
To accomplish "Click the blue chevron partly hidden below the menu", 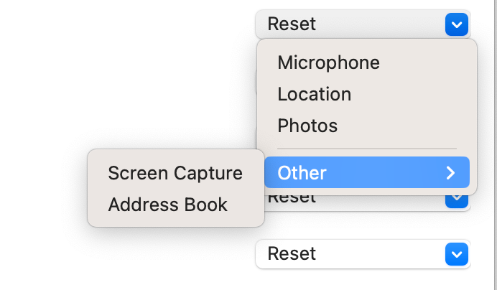I will [456, 201].
